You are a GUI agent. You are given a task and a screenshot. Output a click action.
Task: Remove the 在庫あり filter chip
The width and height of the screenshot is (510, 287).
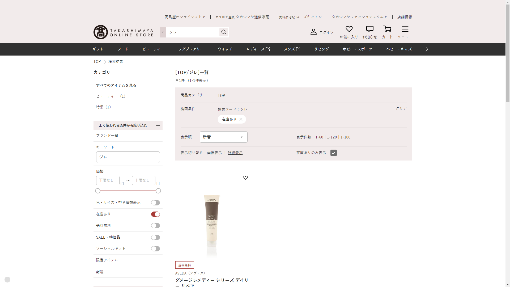tap(241, 119)
